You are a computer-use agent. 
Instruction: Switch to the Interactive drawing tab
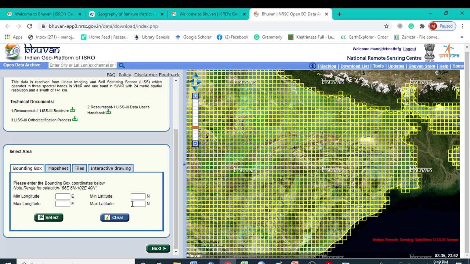pyautogui.click(x=111, y=168)
